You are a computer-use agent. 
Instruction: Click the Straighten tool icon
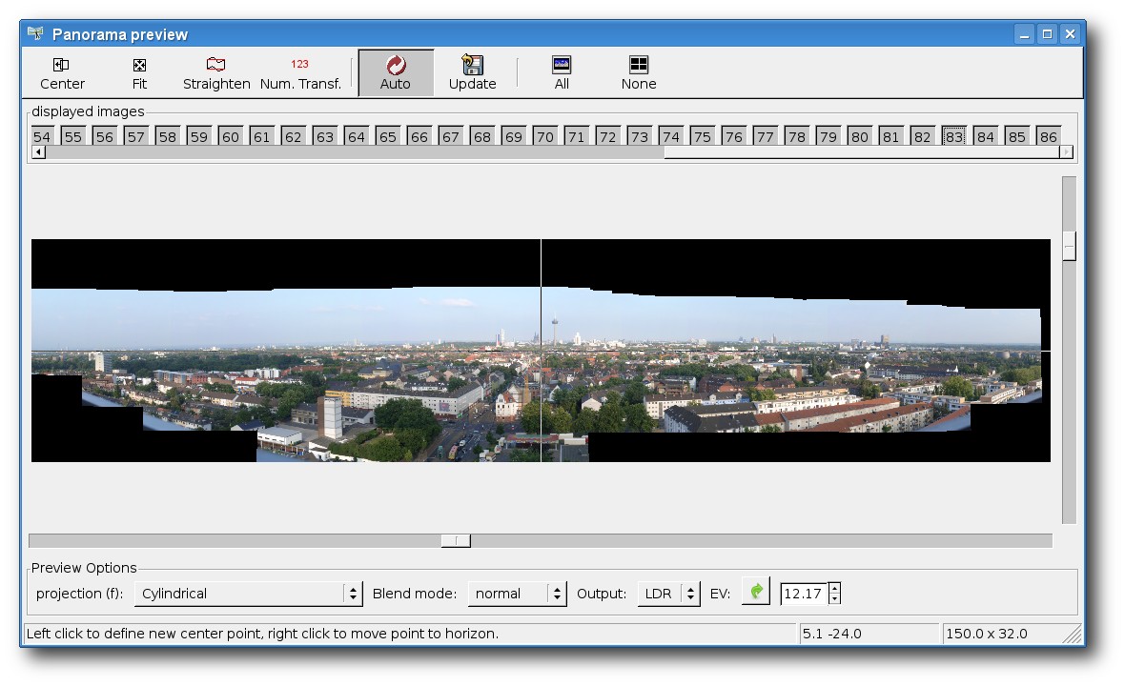216,65
